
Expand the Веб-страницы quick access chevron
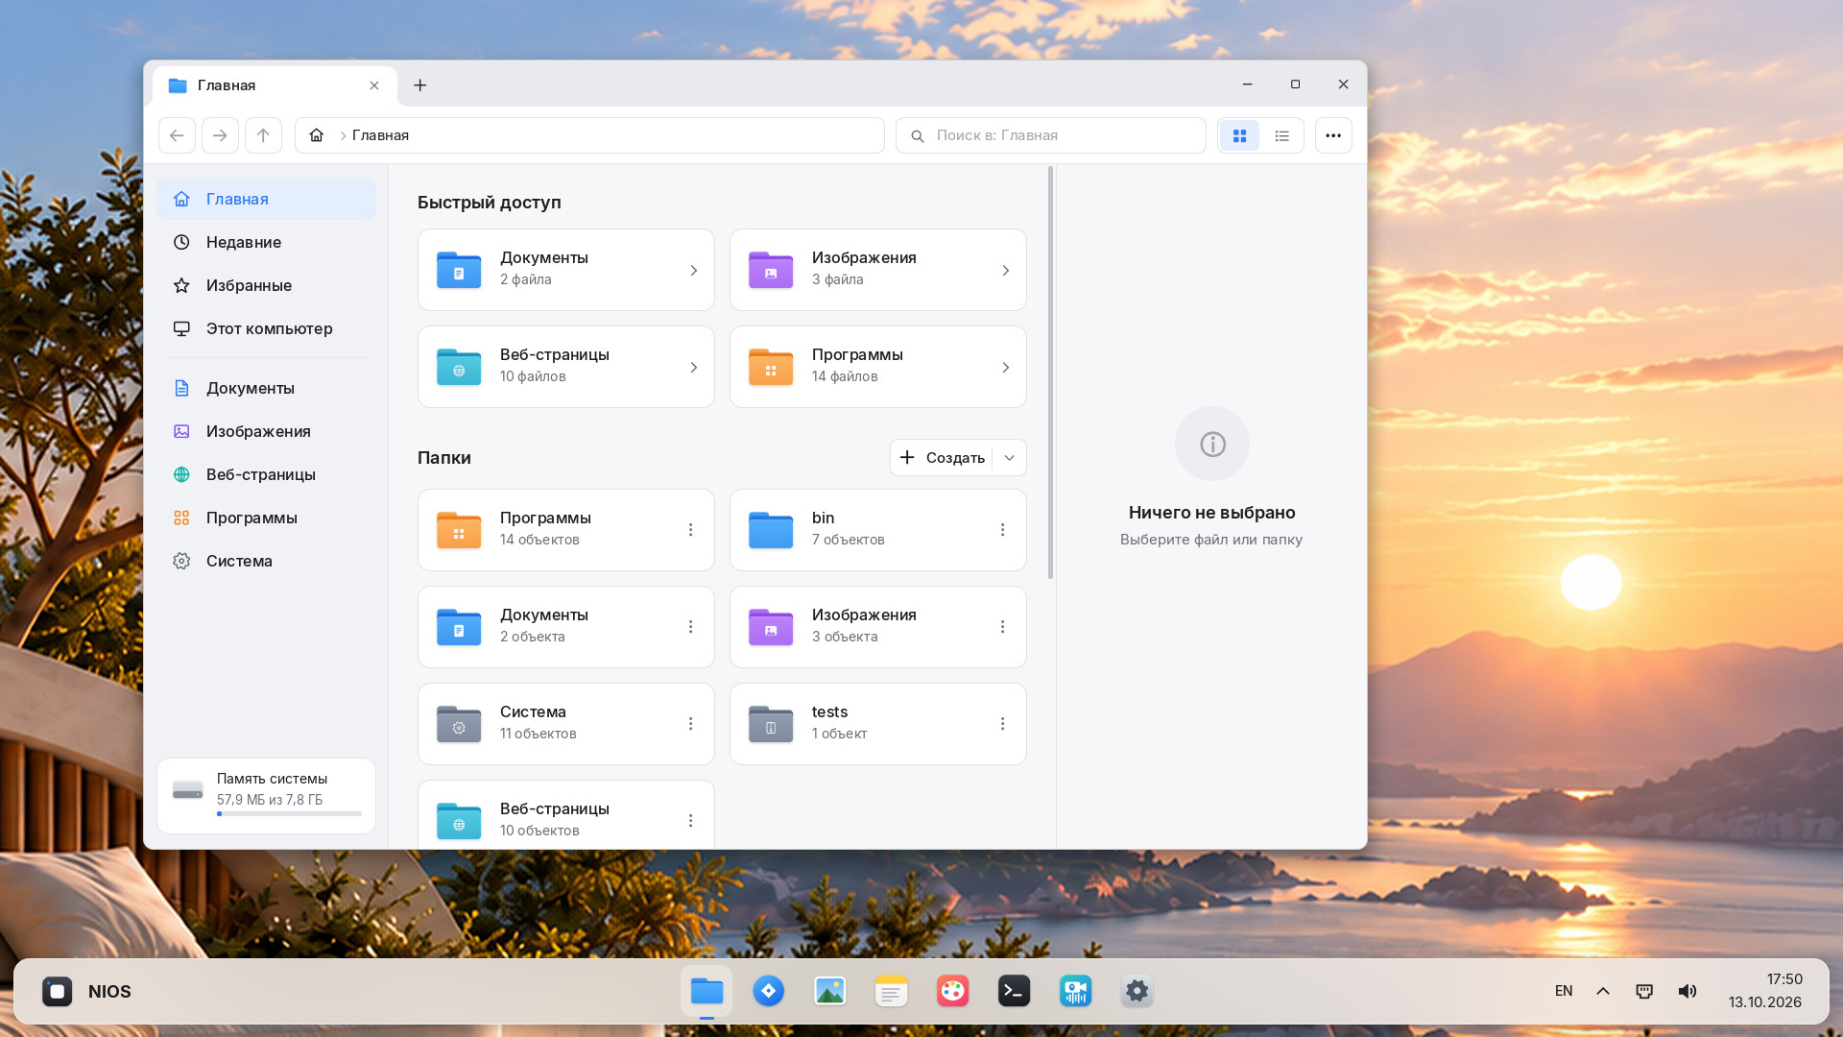693,368
